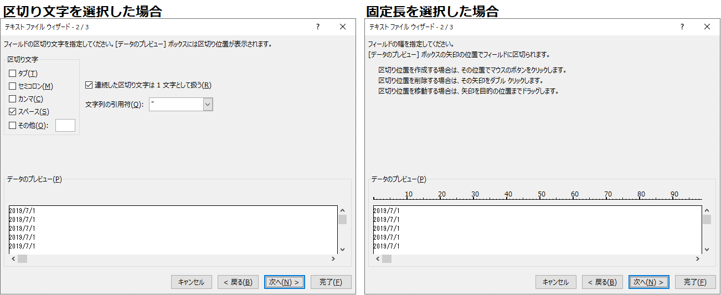Click ruler position 50 in fixed-width preview
This screenshot has height=295, width=721.
[x=542, y=194]
